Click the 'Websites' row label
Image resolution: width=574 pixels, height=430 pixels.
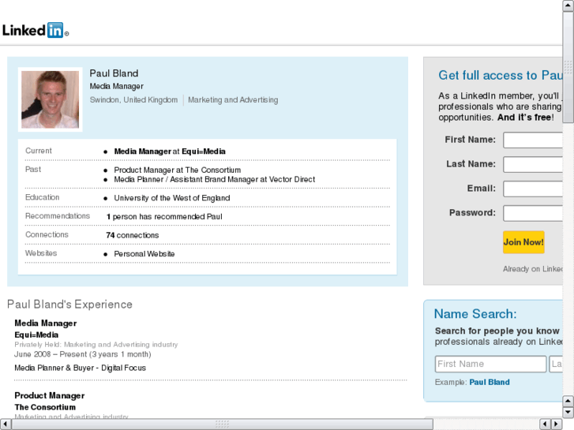41,253
